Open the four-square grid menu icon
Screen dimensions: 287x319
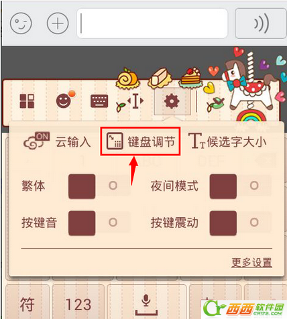coord(27,101)
